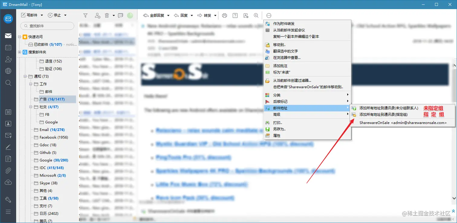The image size is (457, 223).
Task: Open the 高级 submenu
Action: pos(307,114)
